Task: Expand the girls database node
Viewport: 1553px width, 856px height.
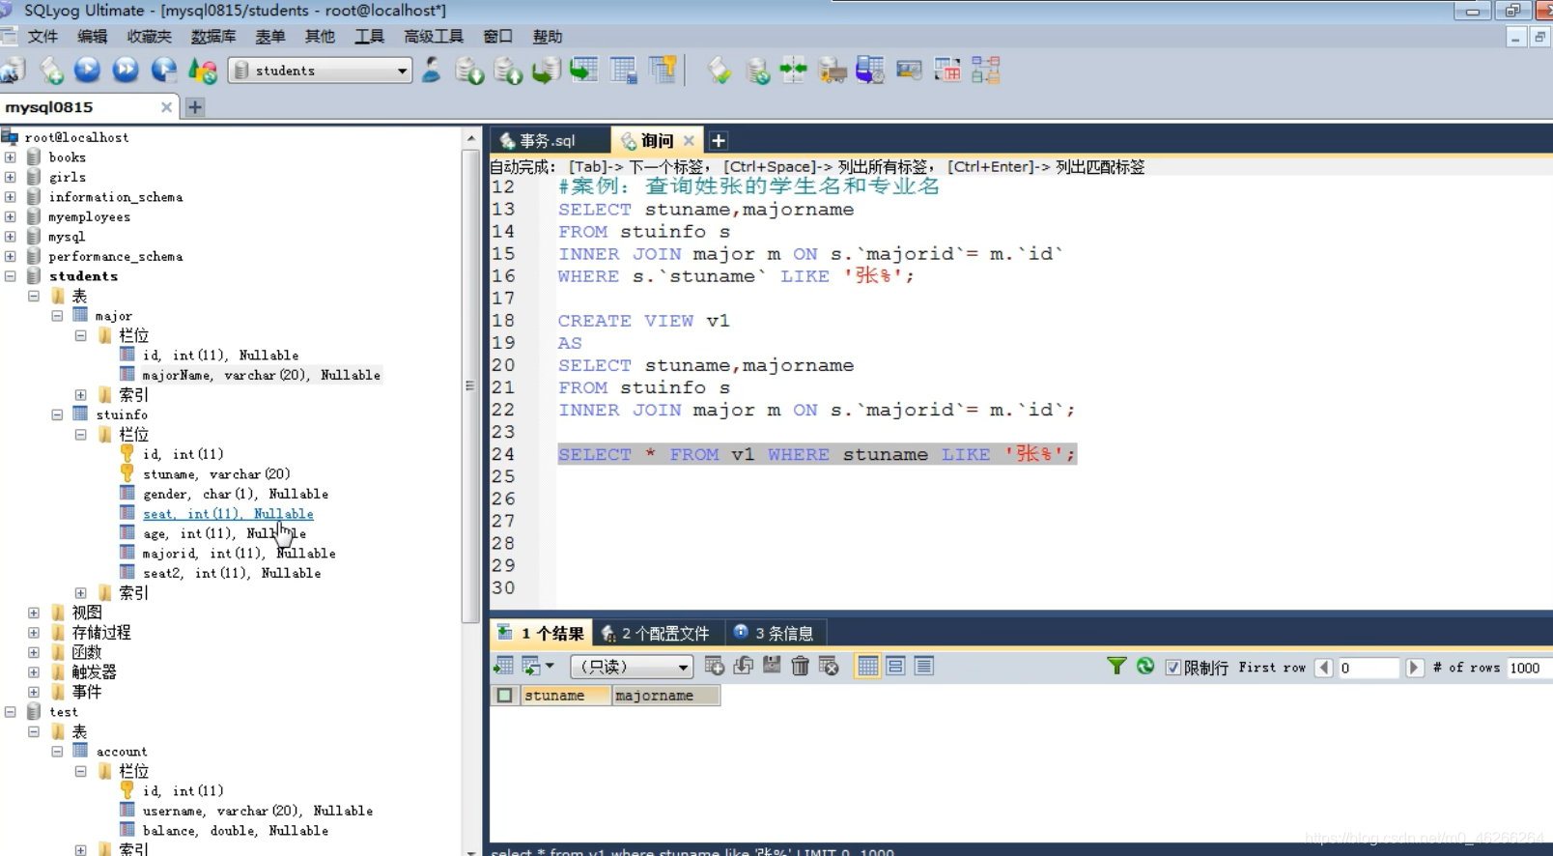Action: (11, 177)
